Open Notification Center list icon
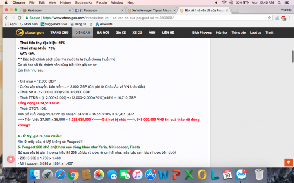 287,2
